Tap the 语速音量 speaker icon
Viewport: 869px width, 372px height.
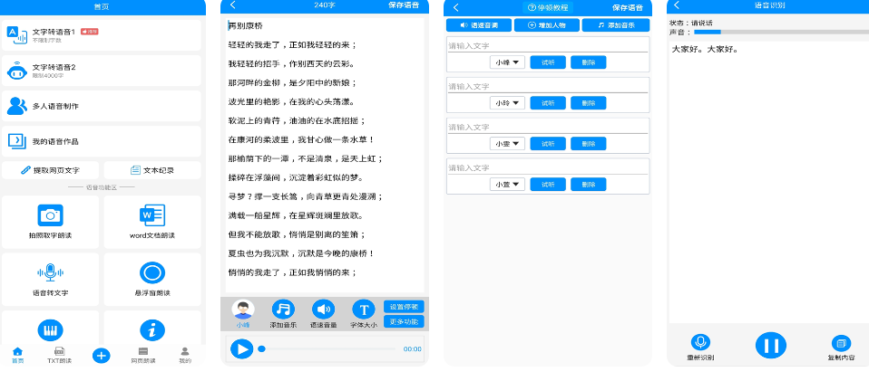(323, 309)
